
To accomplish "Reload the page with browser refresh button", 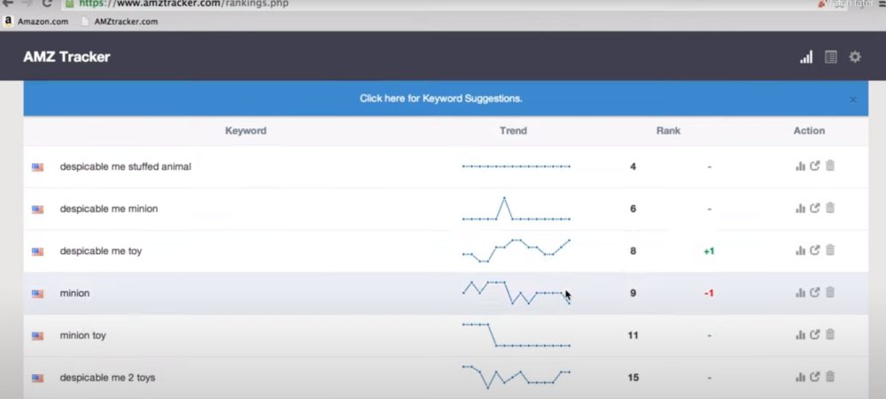I will (47, 3).
